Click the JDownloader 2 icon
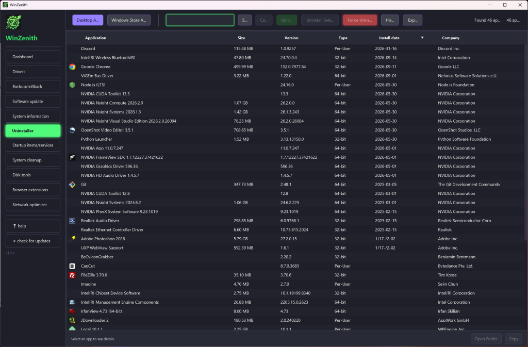 tap(72, 320)
